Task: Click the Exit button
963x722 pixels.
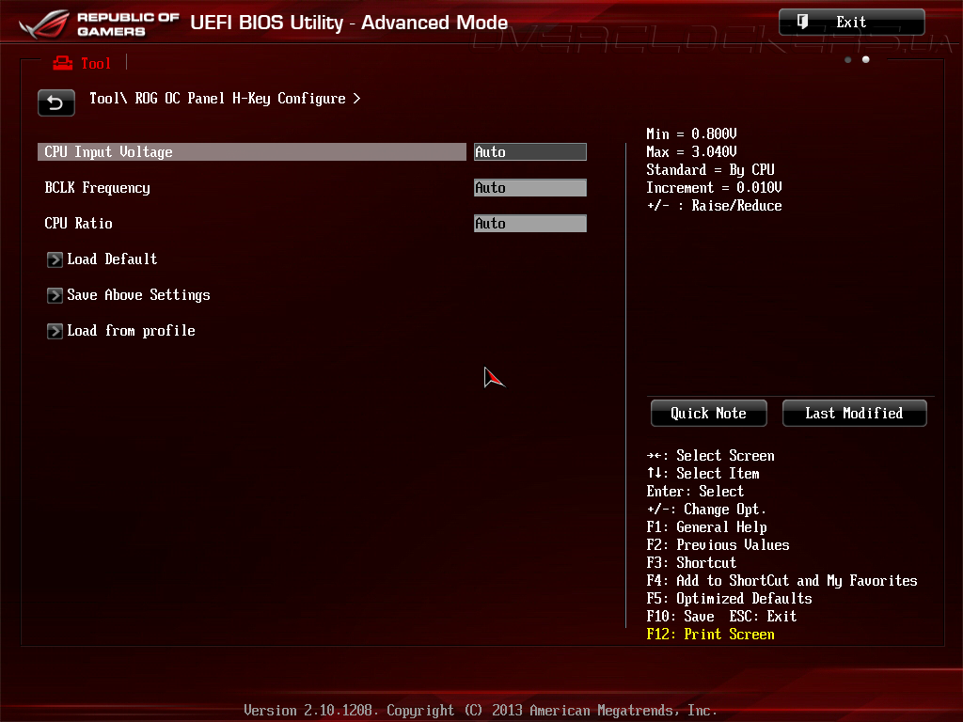Action: coord(851,23)
